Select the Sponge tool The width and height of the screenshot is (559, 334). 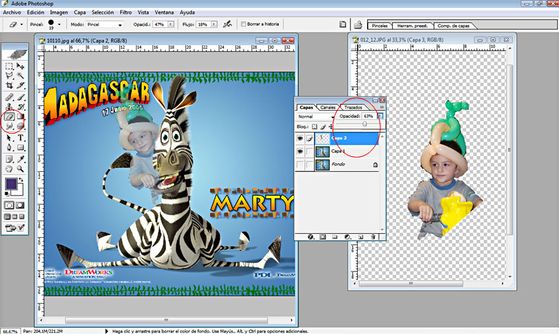point(20,126)
